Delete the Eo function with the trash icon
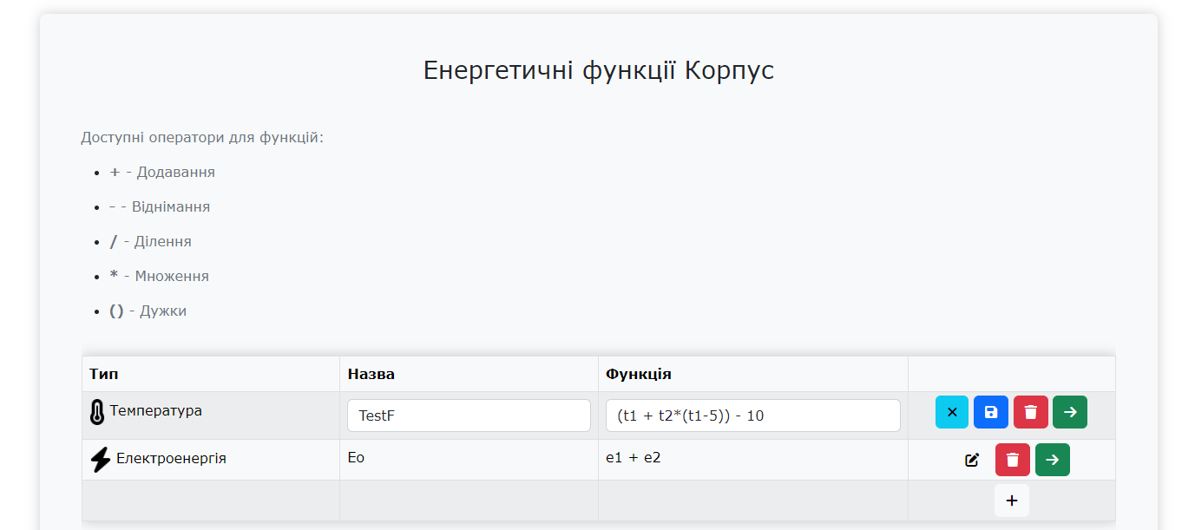This screenshot has height=530, width=1195. pyautogui.click(x=1012, y=459)
